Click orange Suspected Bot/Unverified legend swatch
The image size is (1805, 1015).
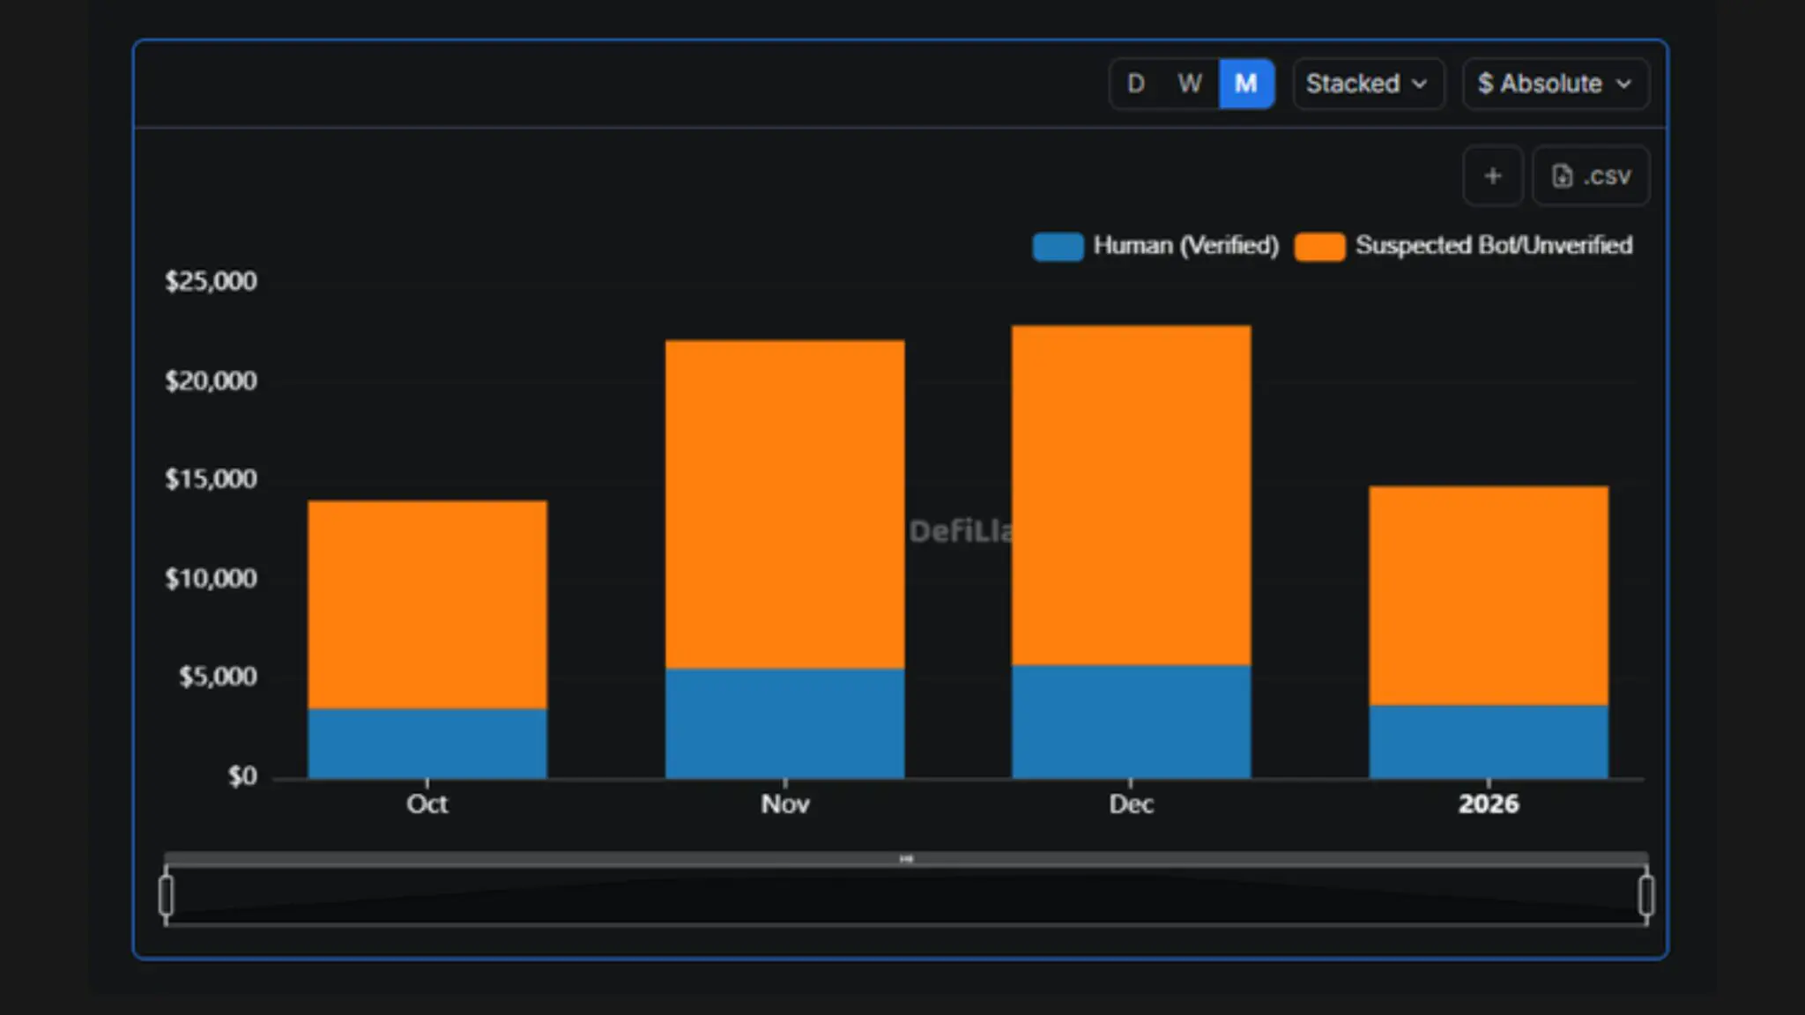(1319, 247)
